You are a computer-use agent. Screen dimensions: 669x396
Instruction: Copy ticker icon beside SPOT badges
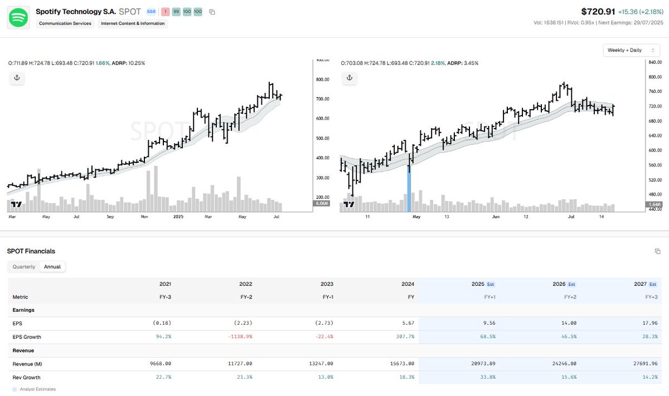(x=212, y=12)
